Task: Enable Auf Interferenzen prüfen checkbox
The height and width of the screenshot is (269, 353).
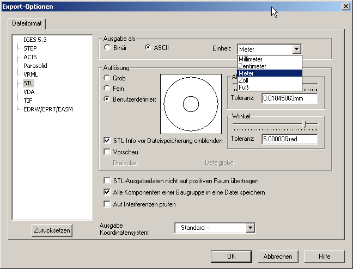Action: point(107,204)
